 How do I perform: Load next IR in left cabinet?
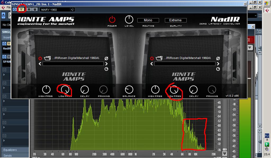click(x=106, y=64)
